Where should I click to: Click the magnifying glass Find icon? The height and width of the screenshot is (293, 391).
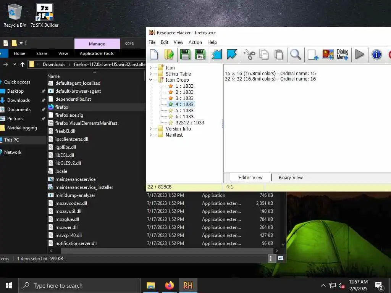tap(296, 54)
